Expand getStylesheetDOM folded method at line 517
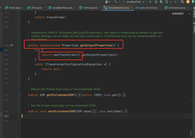195x138 pixels. pyautogui.click(x=20, y=95)
